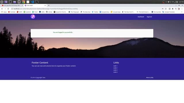Open footer Link 3
This screenshot has height=103, width=184.
(x=115, y=70)
